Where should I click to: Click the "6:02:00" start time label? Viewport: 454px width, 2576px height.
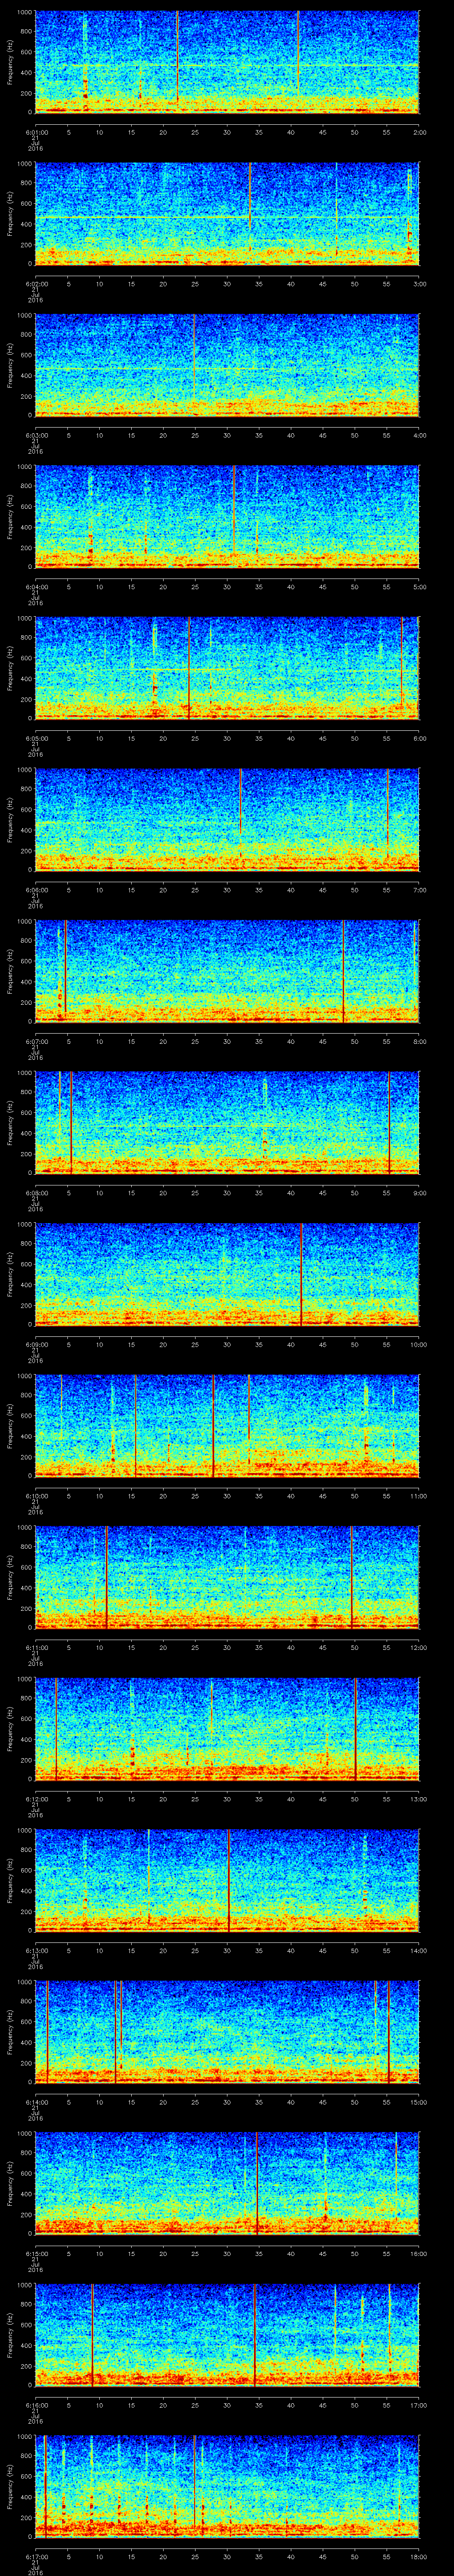(x=36, y=284)
